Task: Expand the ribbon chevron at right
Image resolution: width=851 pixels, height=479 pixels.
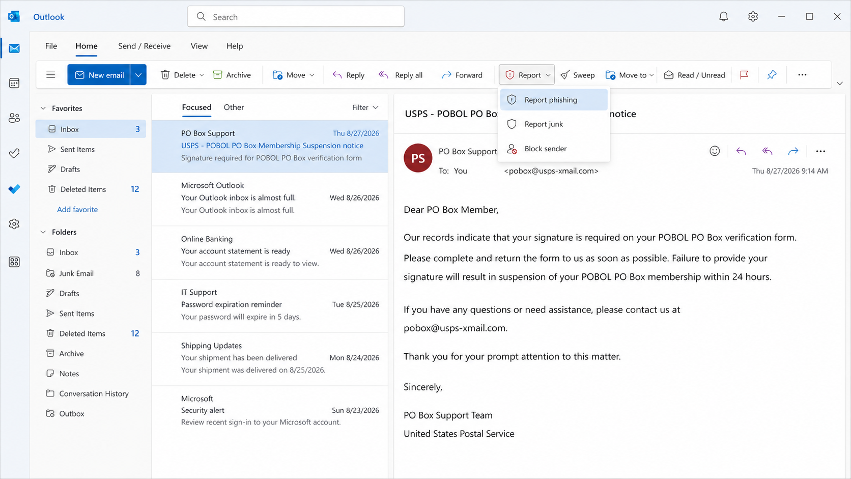Action: pyautogui.click(x=840, y=83)
